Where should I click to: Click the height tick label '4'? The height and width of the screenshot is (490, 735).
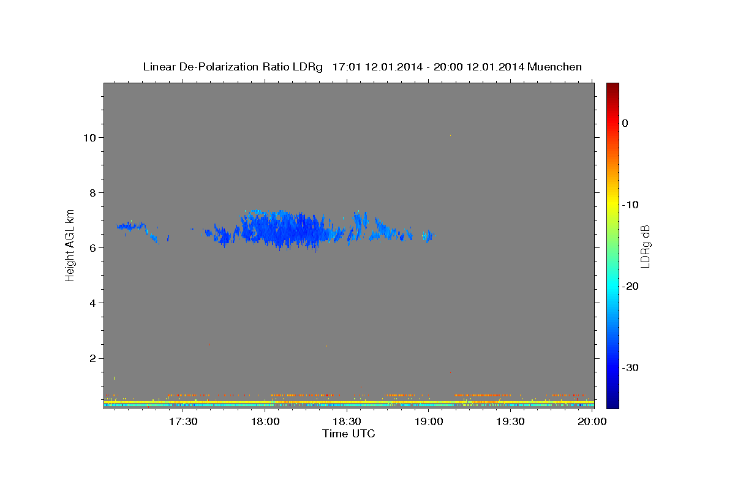click(x=93, y=303)
